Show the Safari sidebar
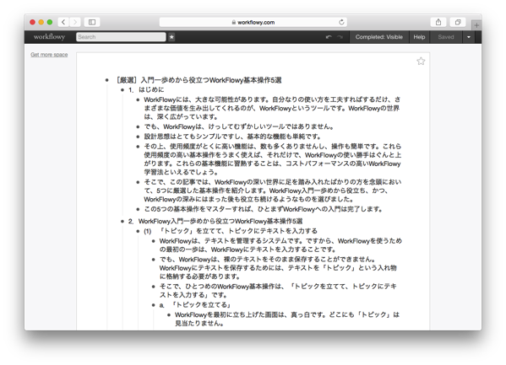 pos(92,22)
